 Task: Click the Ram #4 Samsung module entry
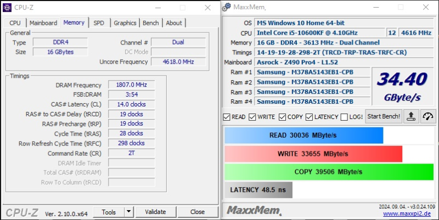pyautogui.click(x=312, y=101)
